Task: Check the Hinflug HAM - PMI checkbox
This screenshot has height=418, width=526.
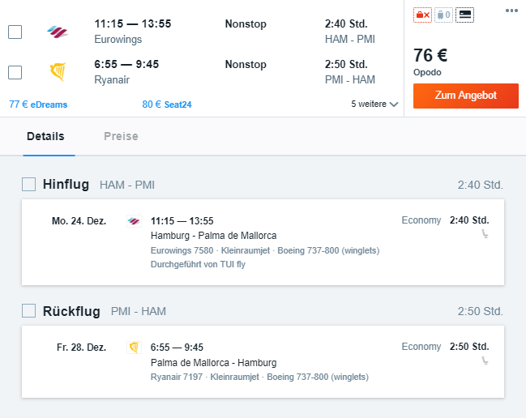Action: (29, 185)
